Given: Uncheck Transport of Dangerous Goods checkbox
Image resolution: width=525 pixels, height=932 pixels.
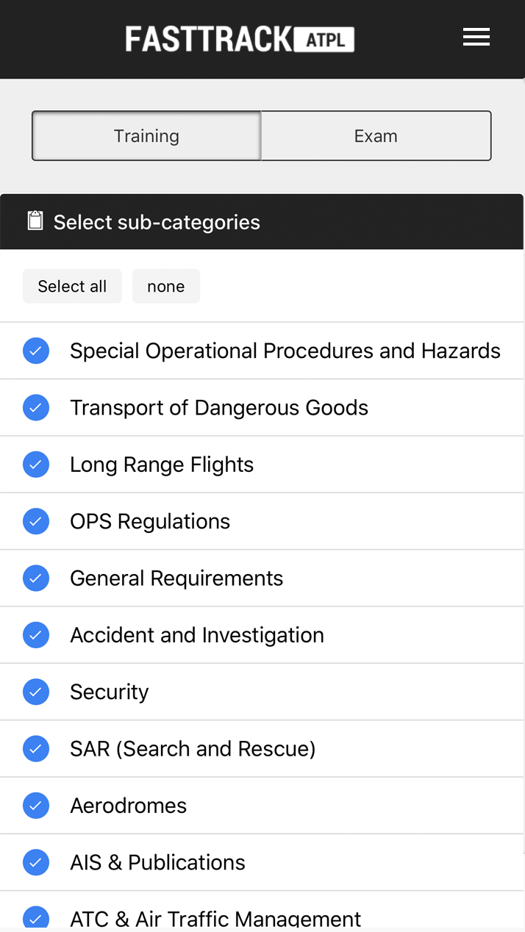Looking at the screenshot, I should click(x=36, y=408).
